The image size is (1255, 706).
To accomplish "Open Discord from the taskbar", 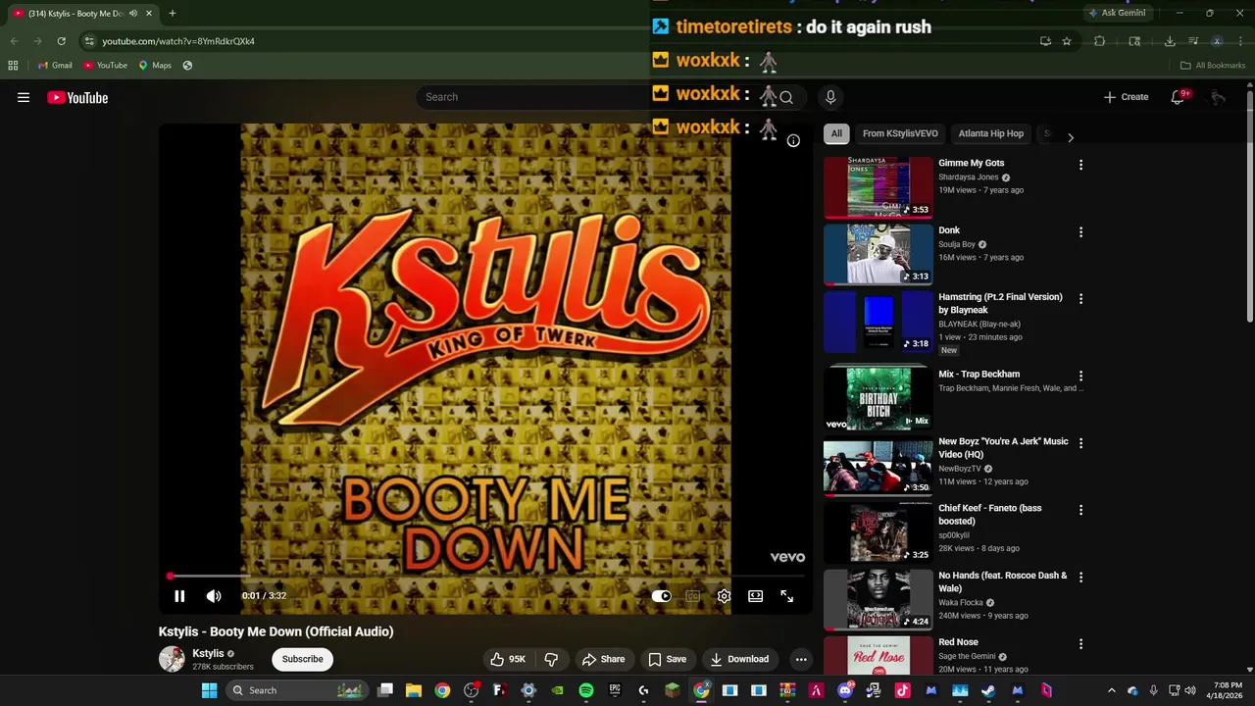I will [845, 690].
